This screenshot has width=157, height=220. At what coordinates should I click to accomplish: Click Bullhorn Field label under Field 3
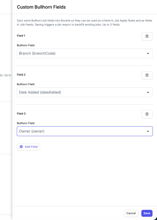pos(26,123)
